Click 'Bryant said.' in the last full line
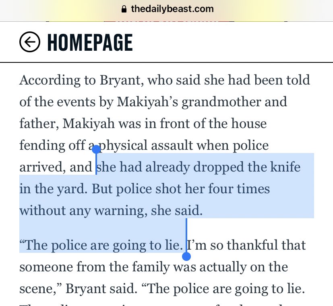Viewport: 333px width, 306px height. point(101,289)
